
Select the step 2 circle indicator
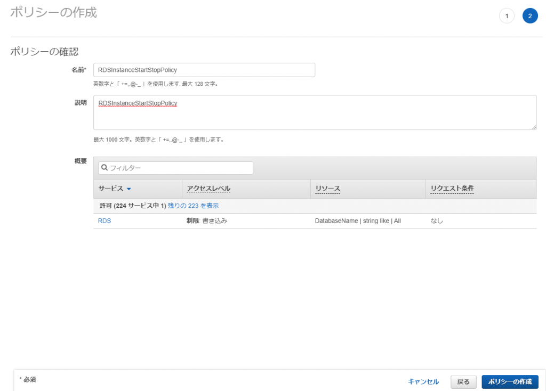tap(530, 16)
